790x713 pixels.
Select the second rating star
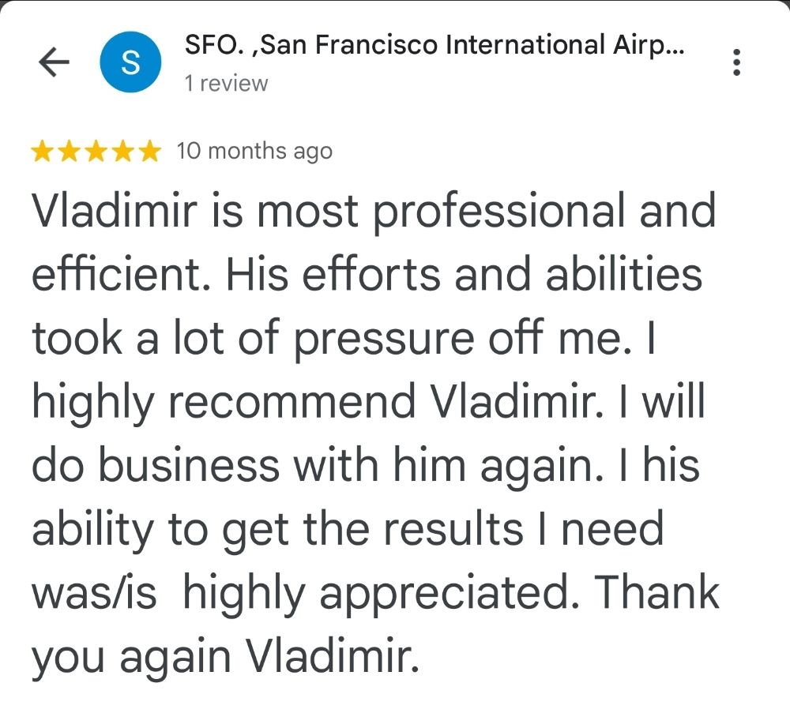(x=68, y=150)
